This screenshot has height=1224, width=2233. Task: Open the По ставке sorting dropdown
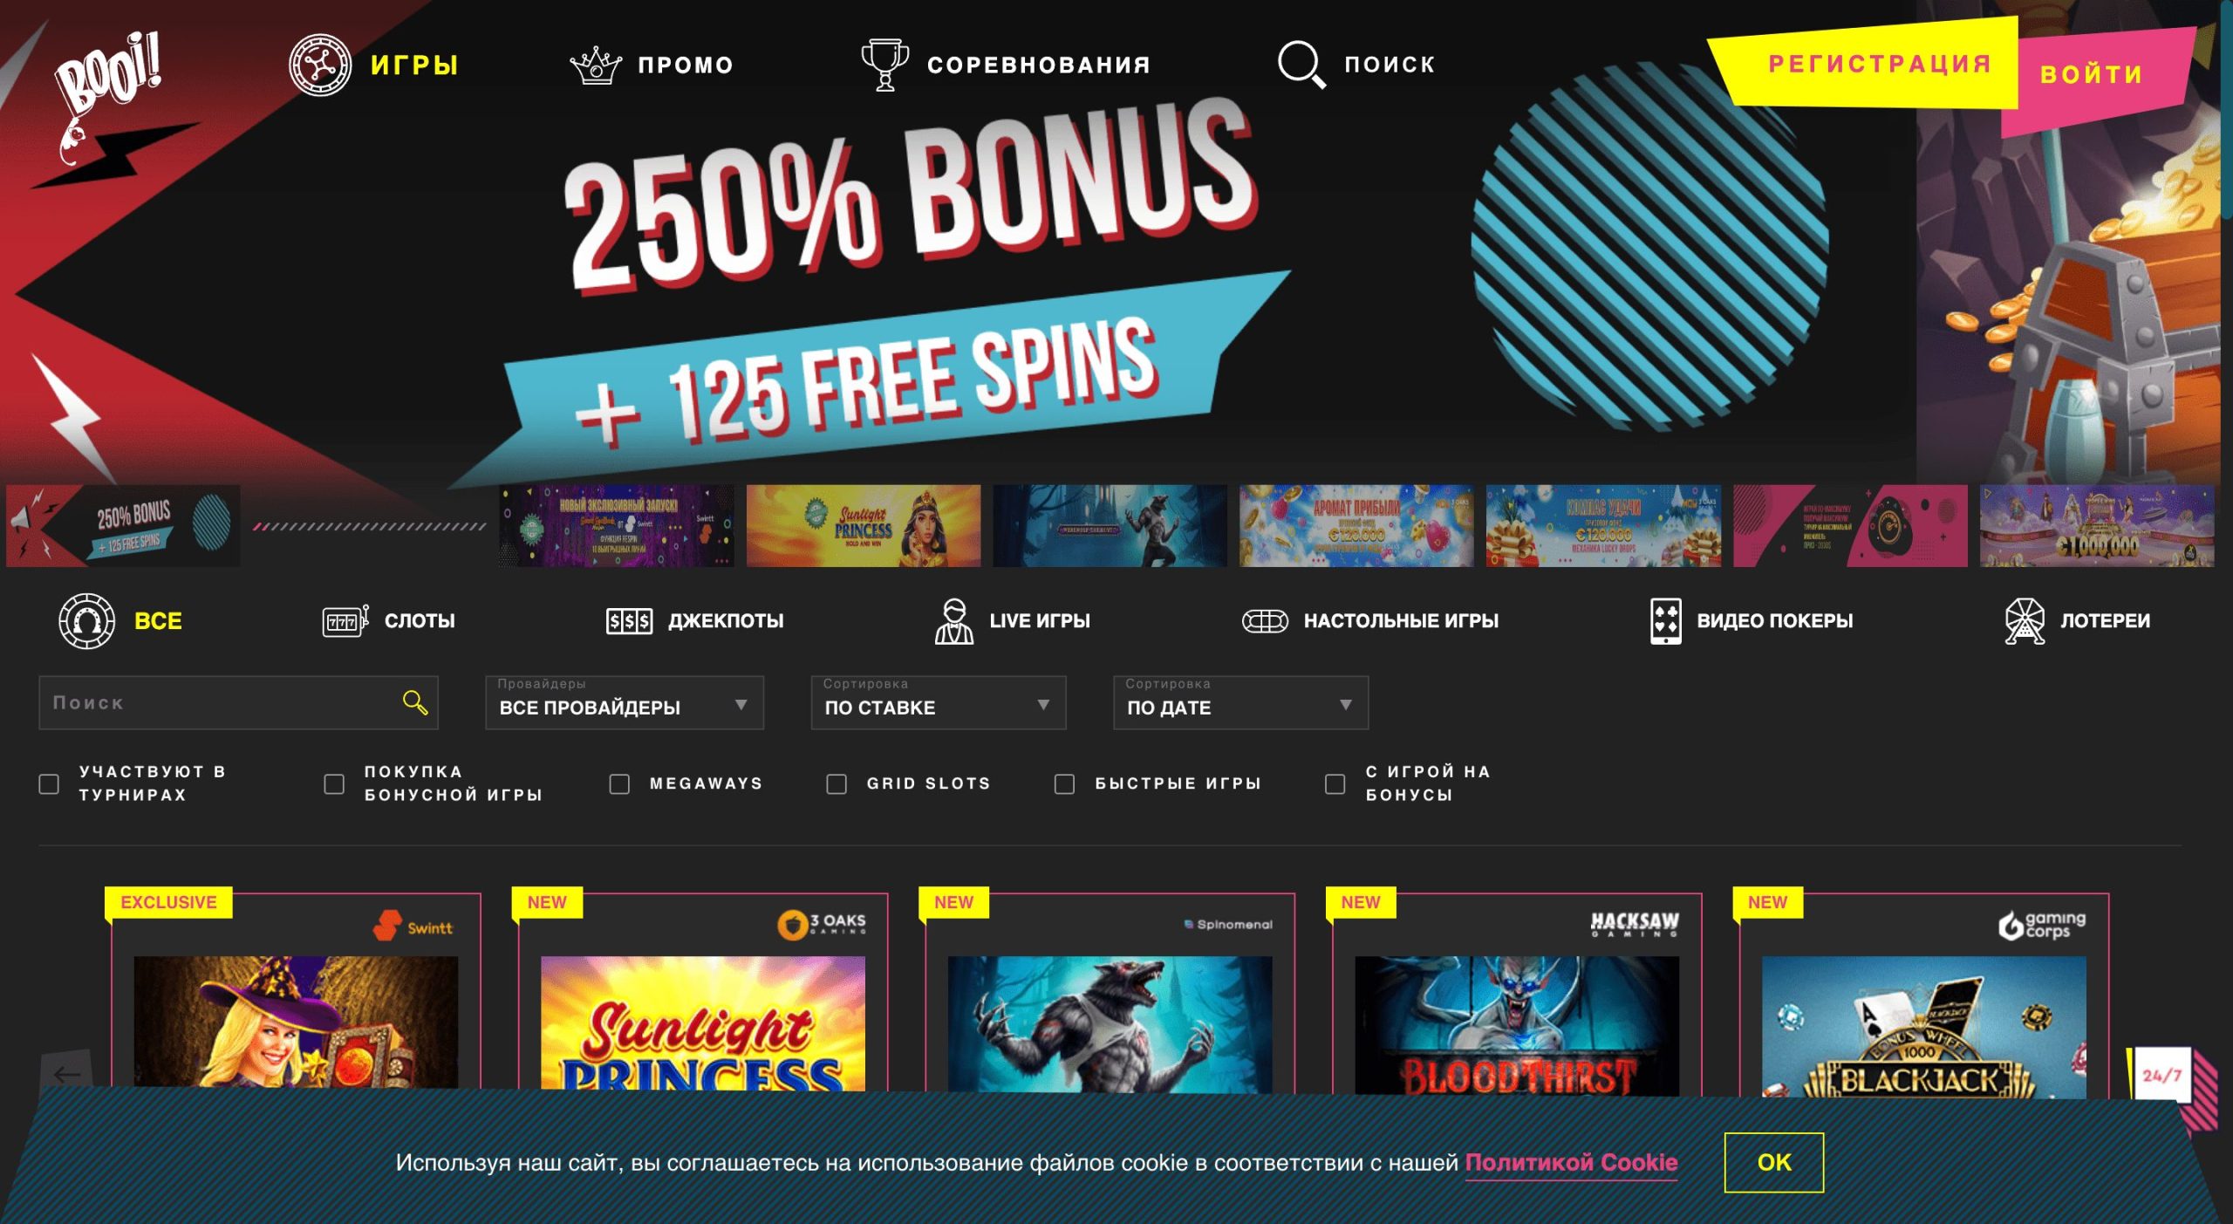pos(939,702)
